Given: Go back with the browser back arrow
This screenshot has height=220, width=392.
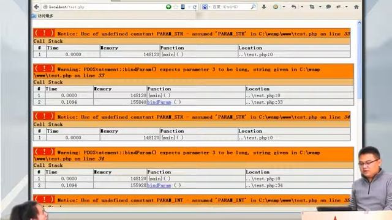Looking at the screenshot, I should pos(37,7).
